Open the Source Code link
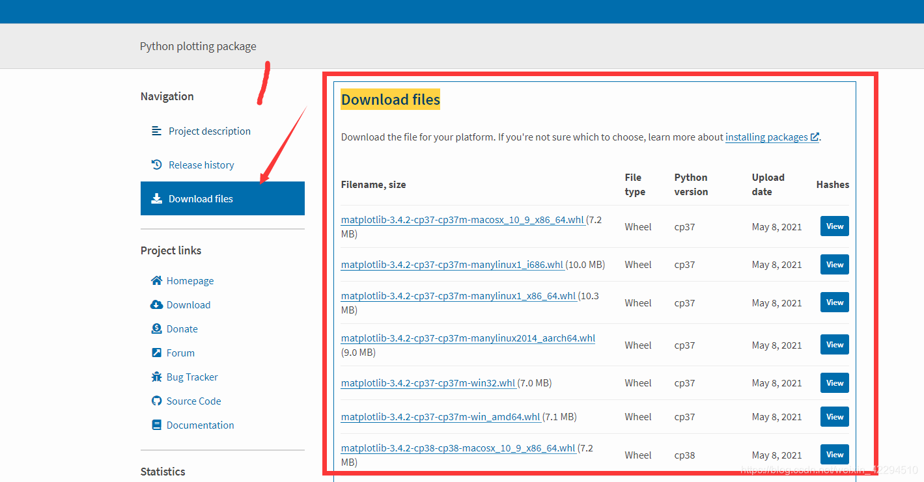 tap(193, 401)
